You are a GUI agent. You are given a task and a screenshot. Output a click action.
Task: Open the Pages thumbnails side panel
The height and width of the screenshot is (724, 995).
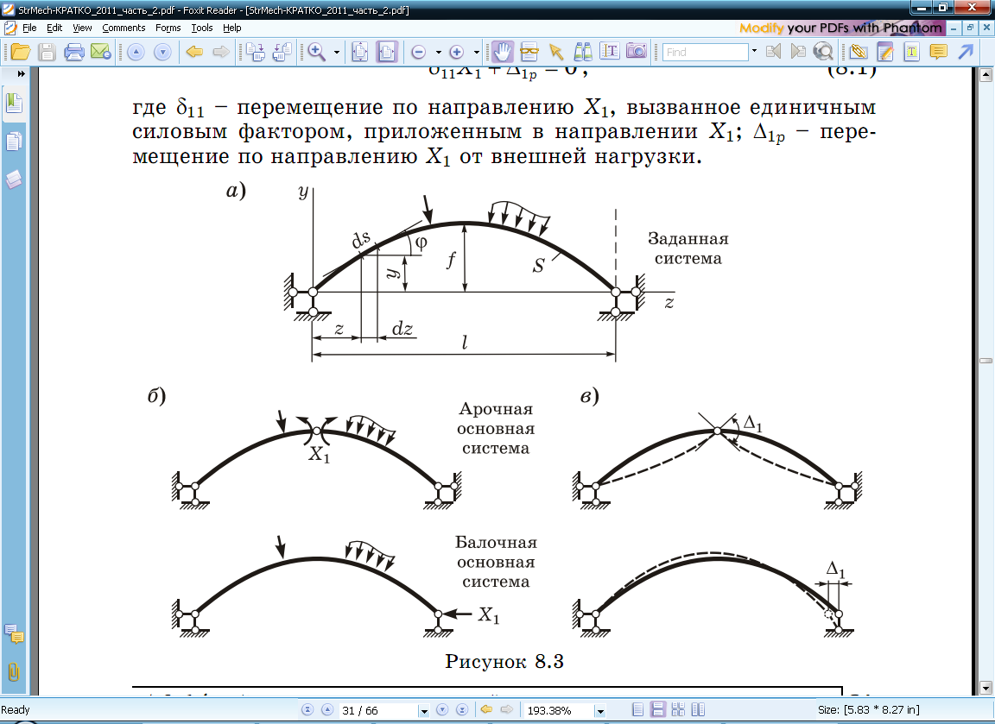pyautogui.click(x=14, y=142)
